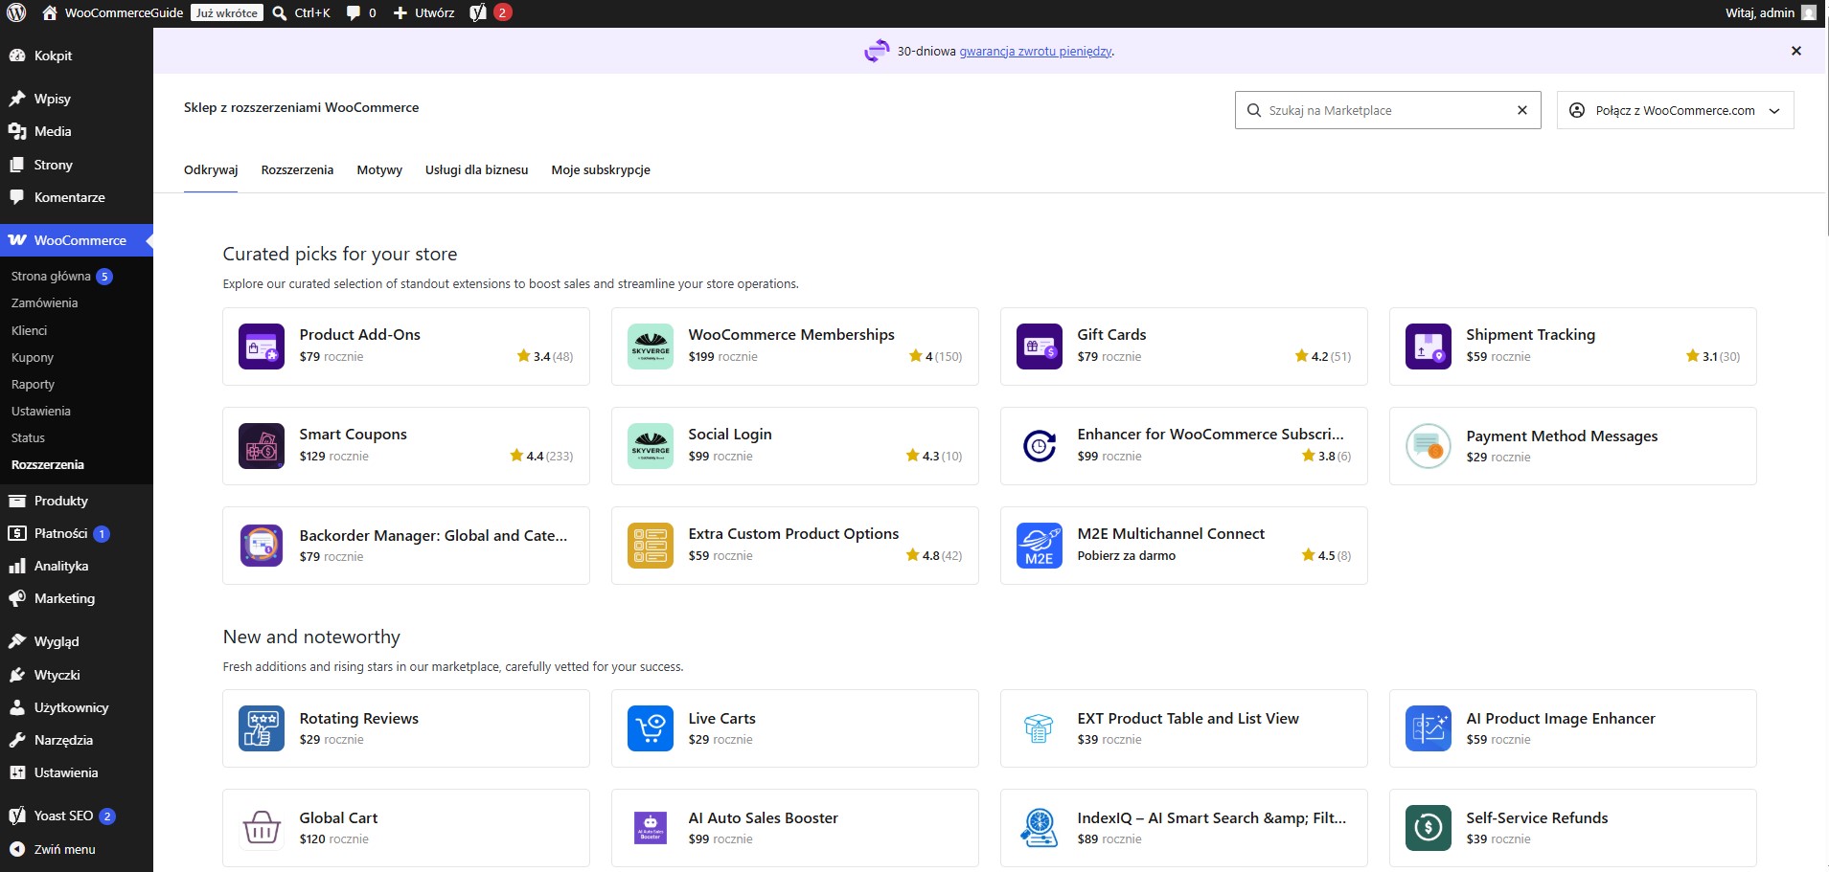This screenshot has height=872, width=1829.
Task: Click the AI Auto Sales Booster icon
Action: pos(651,828)
